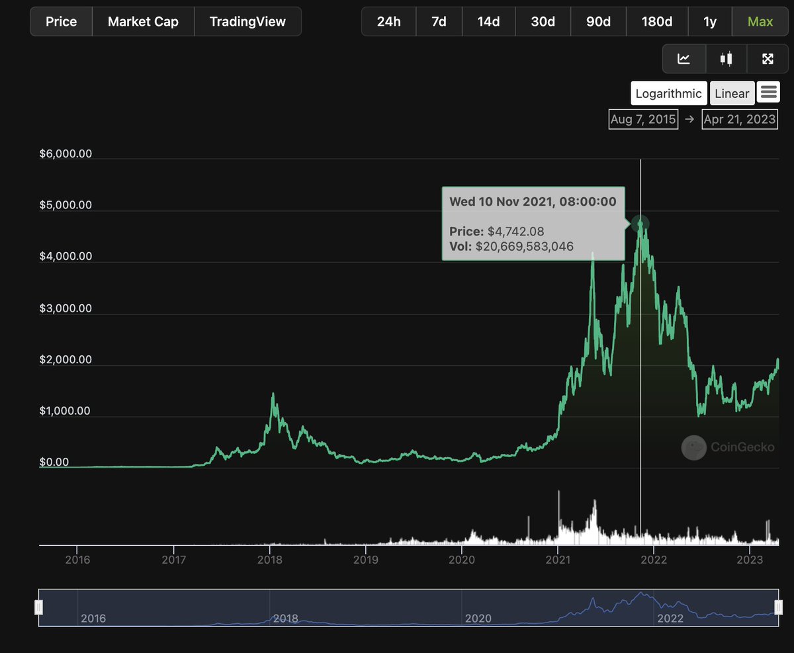This screenshot has width=794, height=653.
Task: Choose the 90d time range
Action: click(598, 21)
